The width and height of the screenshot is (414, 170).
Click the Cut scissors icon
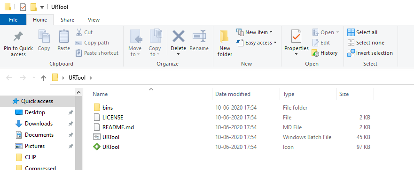point(79,32)
